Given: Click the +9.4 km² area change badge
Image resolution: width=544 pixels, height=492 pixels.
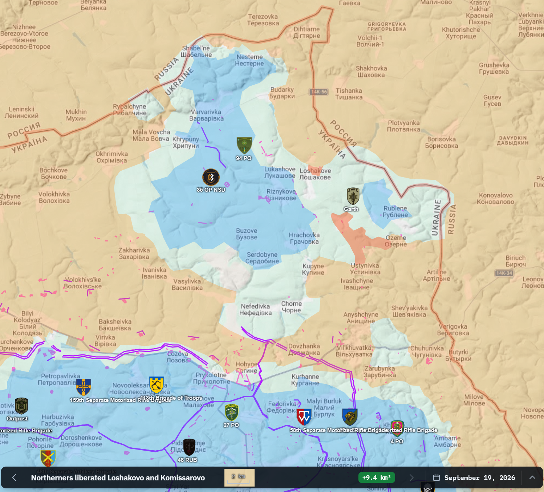Looking at the screenshot, I should tap(377, 477).
